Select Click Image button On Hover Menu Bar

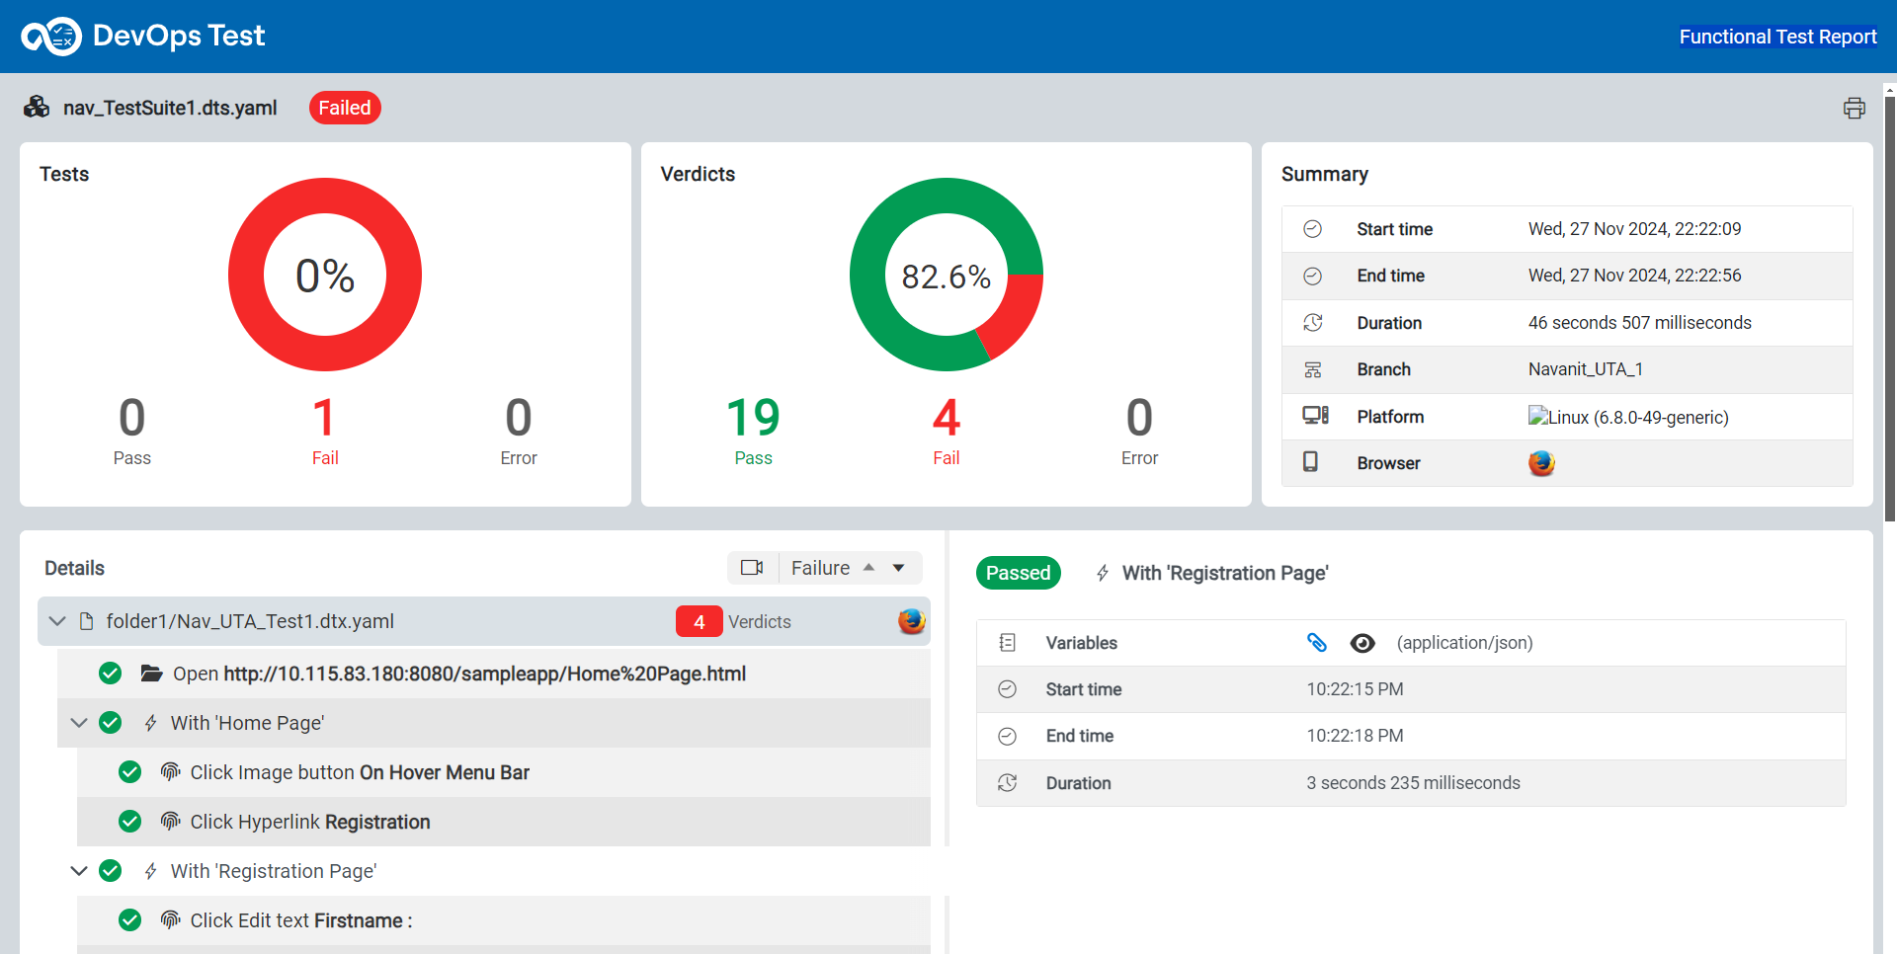(x=359, y=772)
